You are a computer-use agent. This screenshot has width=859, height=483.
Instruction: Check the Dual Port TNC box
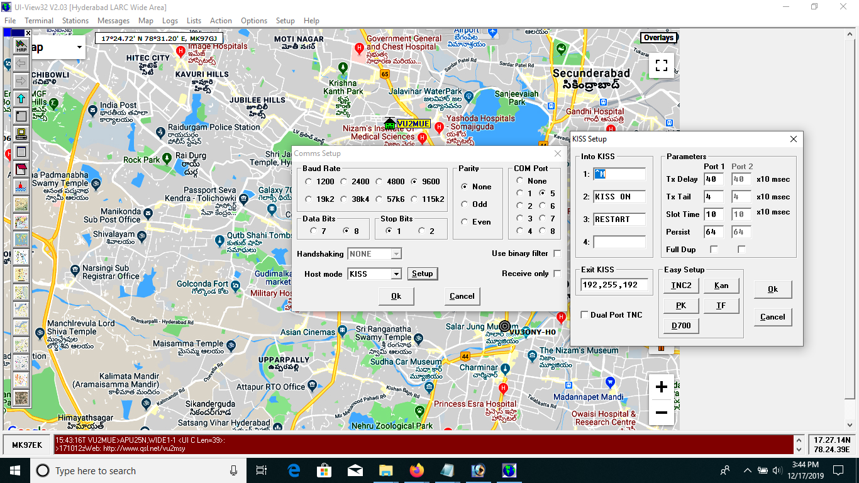pos(585,315)
